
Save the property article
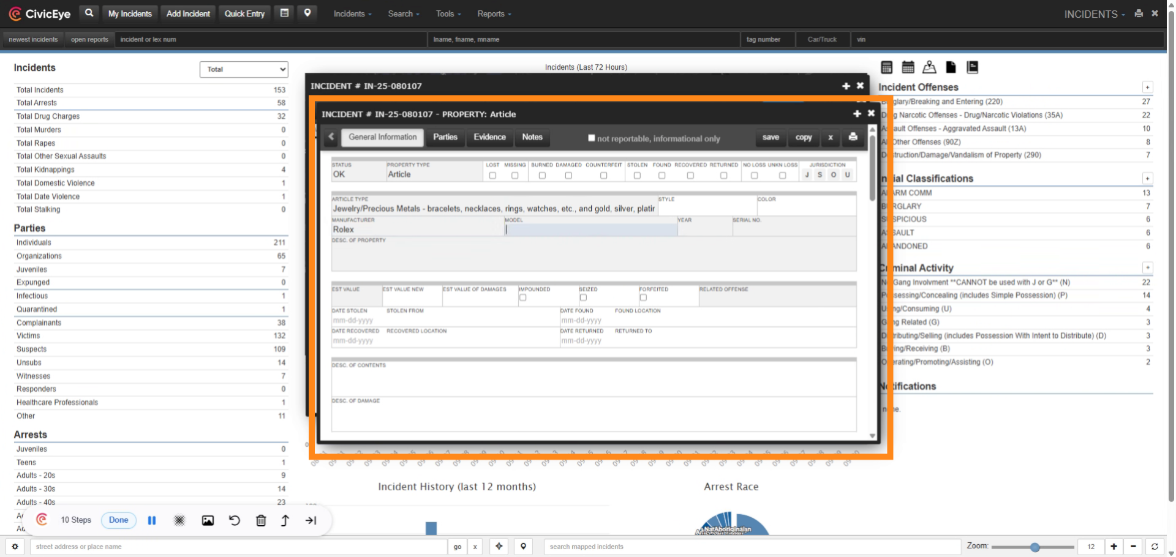tap(771, 137)
